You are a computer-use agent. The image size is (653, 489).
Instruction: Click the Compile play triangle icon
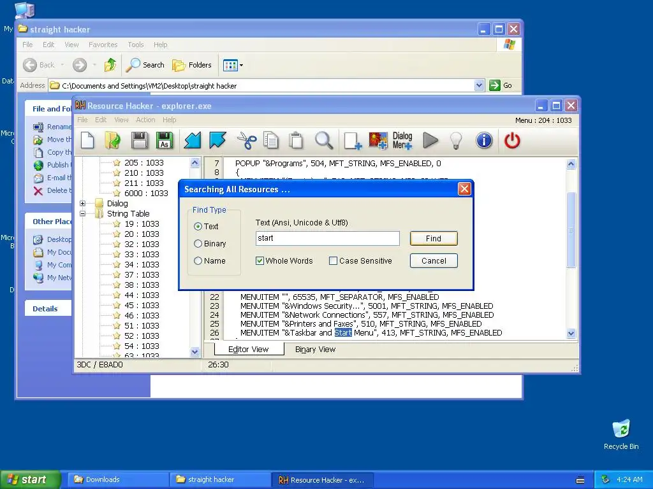click(430, 140)
